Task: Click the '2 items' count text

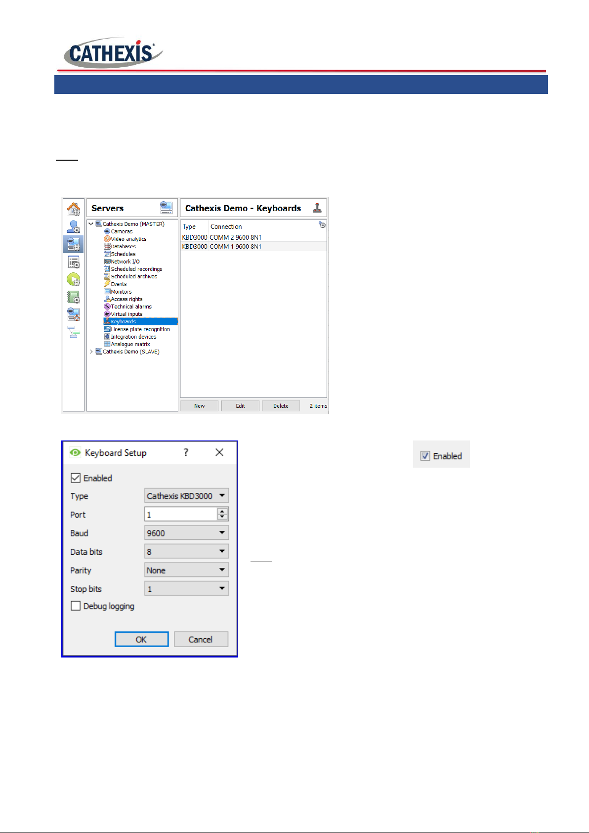Action: (x=318, y=406)
